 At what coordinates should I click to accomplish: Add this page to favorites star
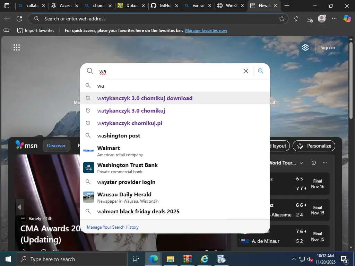click(x=282, y=19)
